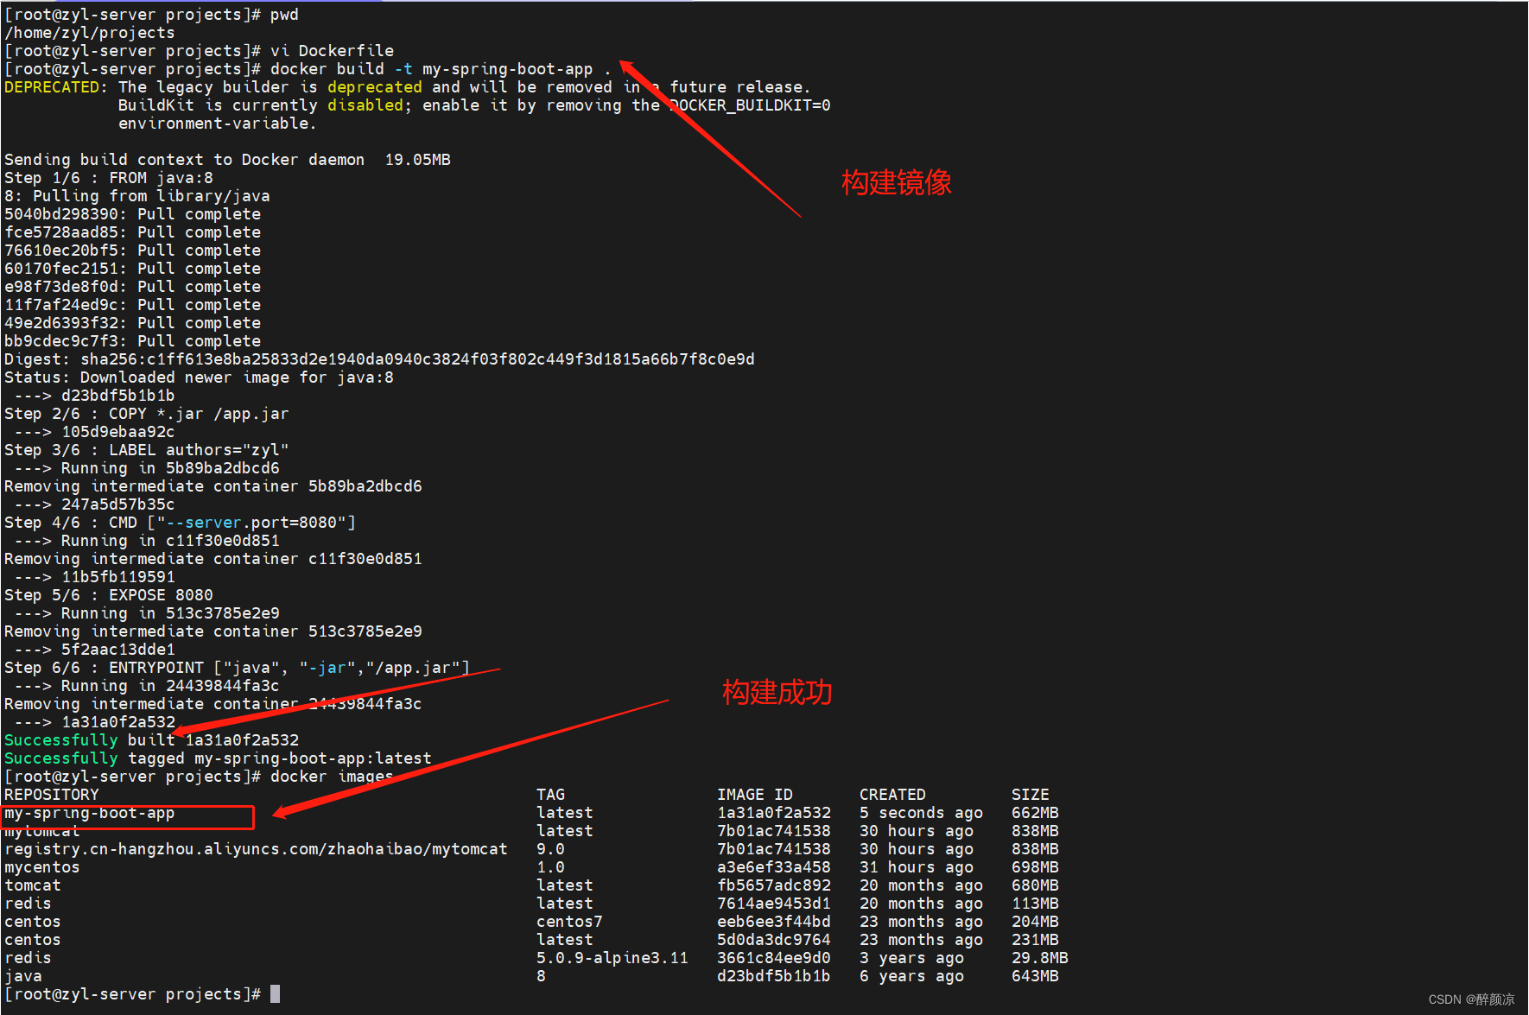Click the sha256 Digest line
The image size is (1529, 1015).
(379, 359)
